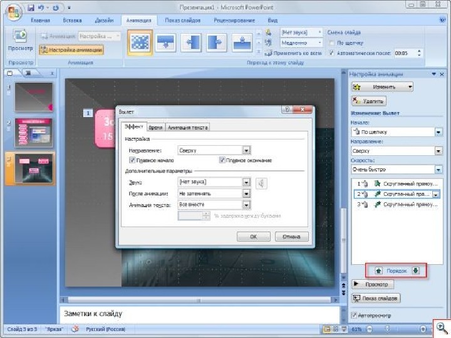The height and width of the screenshot is (338, 451).
Task: Select animation item 3 in list
Action: (397, 204)
